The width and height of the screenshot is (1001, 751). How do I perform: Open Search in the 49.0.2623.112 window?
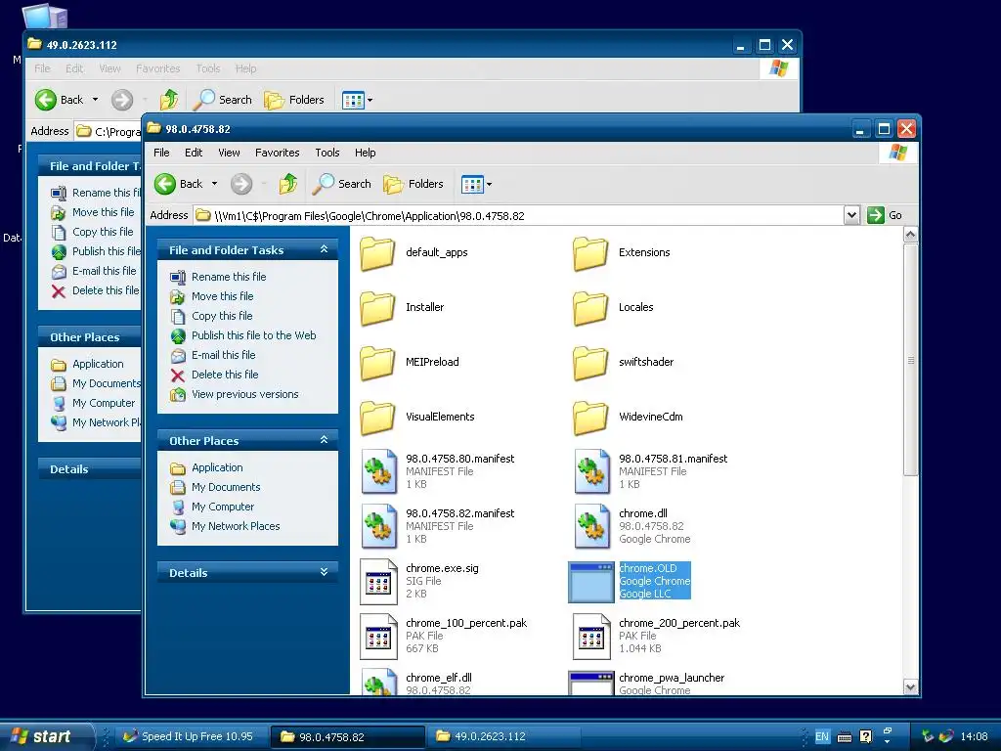(x=223, y=100)
